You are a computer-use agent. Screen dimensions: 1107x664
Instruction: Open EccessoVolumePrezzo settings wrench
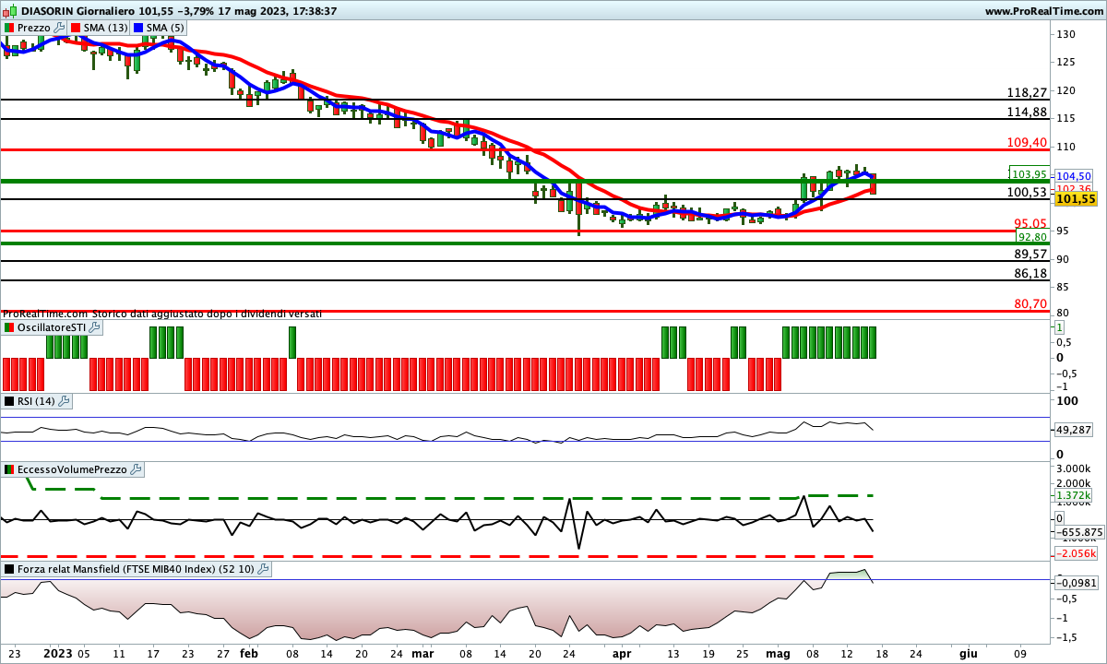(137, 469)
